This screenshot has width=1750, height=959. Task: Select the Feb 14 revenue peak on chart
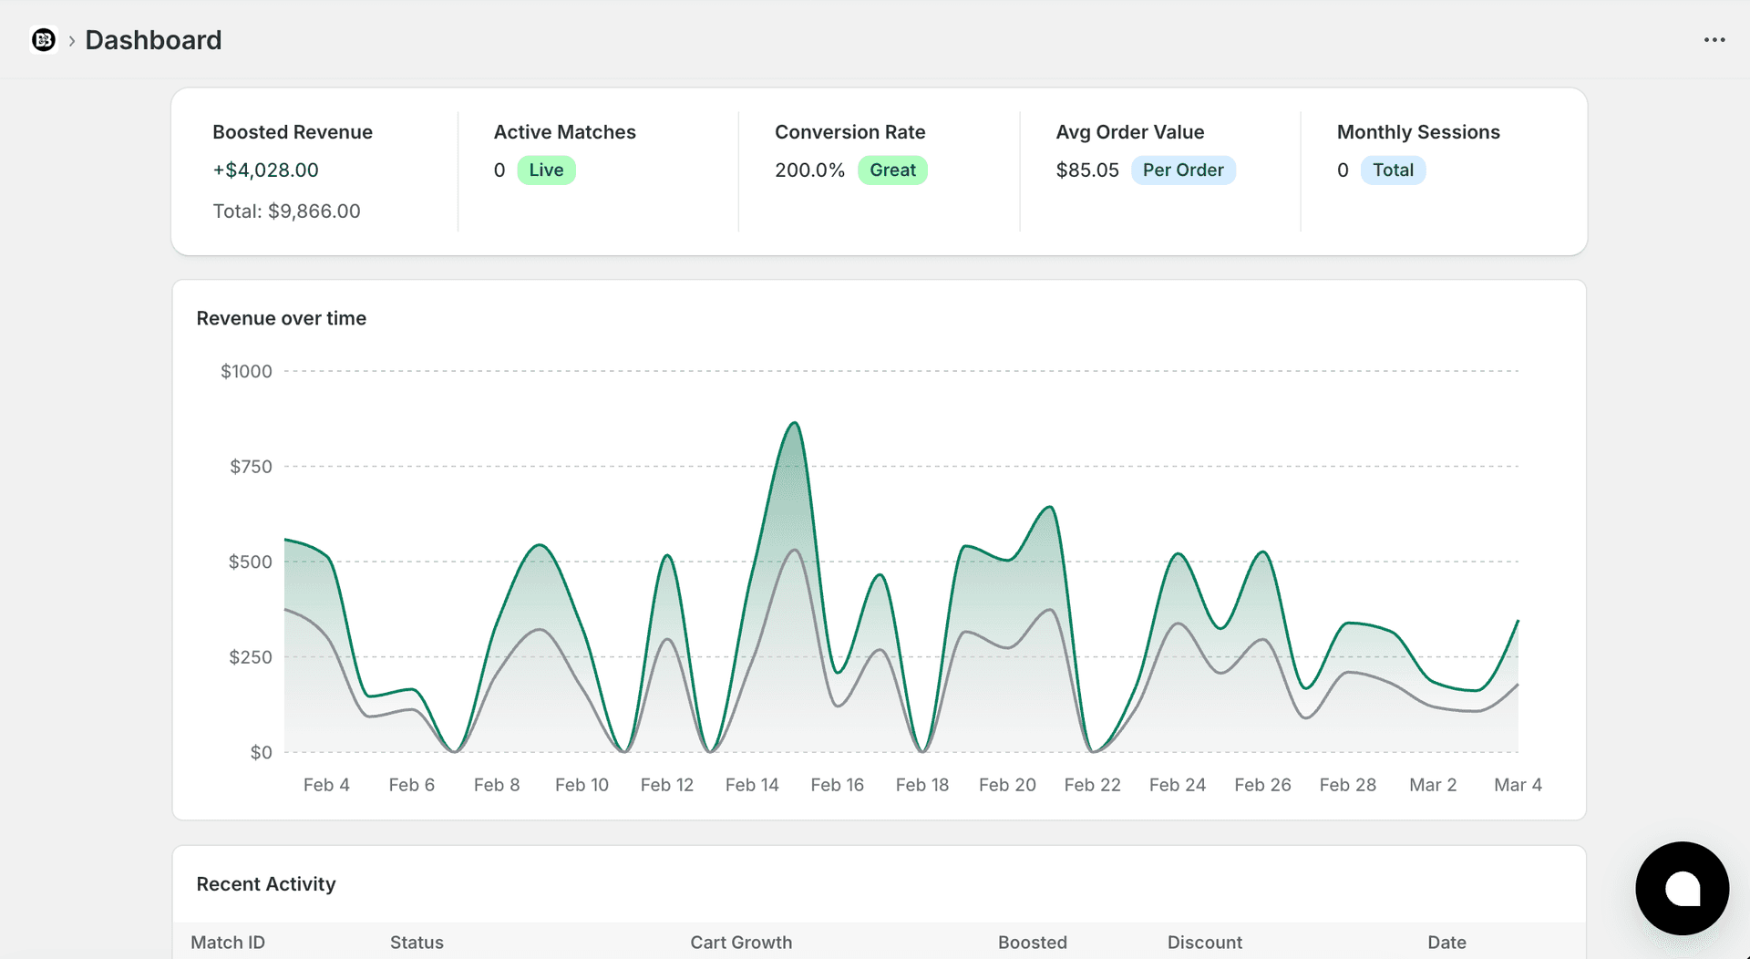tap(794, 424)
